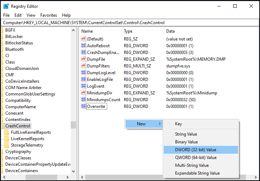Click the tree pane scroll up arrow
Viewport: 260px width, 181px height.
click(73, 30)
